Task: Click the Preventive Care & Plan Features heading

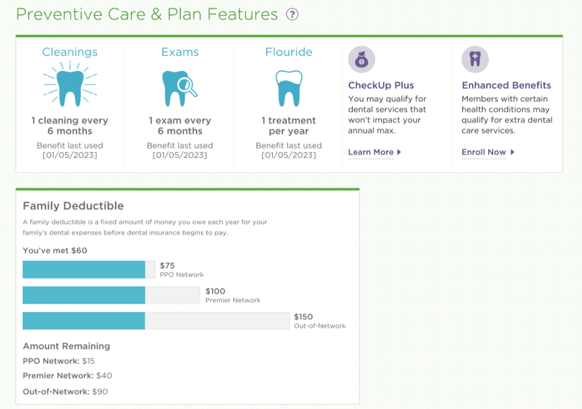Action: coord(147,14)
